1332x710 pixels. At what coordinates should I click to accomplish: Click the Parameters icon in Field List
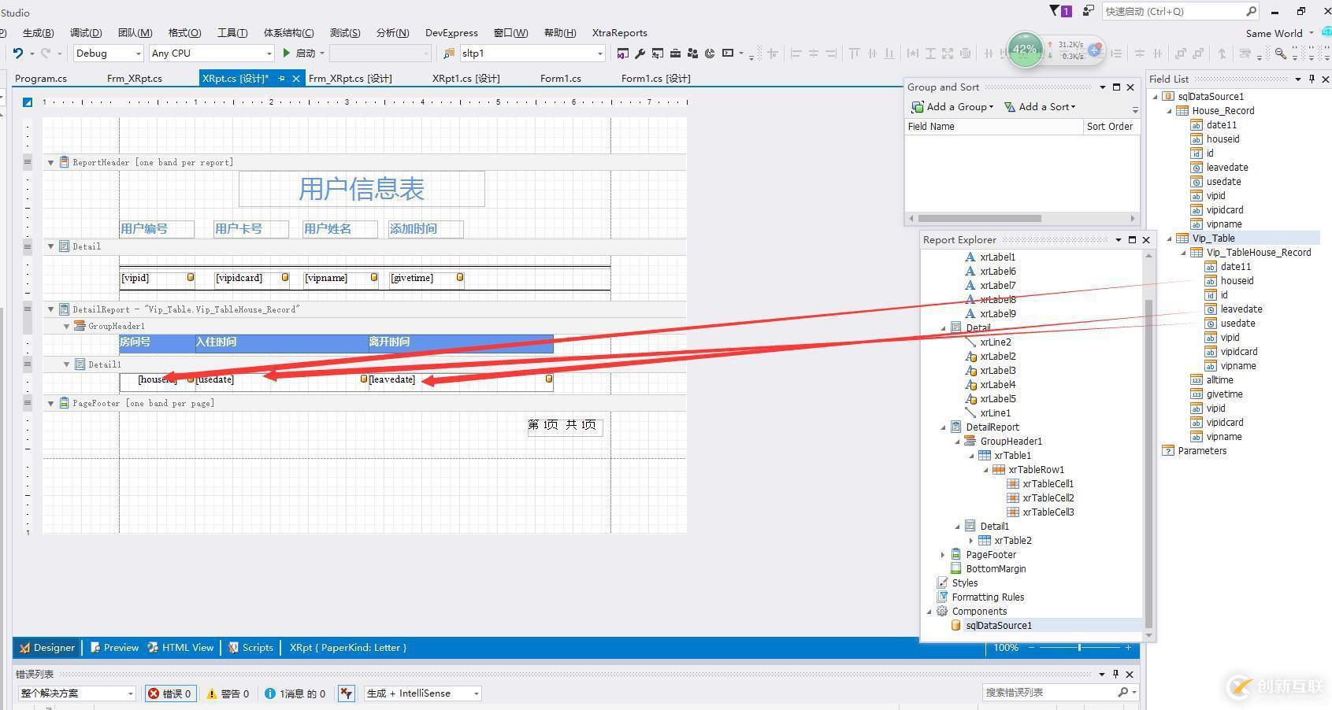(x=1167, y=450)
